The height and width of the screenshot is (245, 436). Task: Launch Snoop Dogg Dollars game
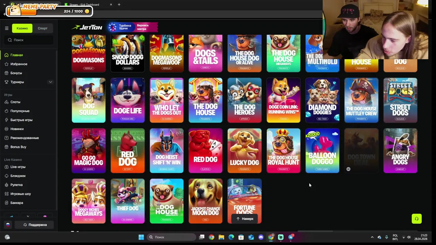[x=128, y=53]
